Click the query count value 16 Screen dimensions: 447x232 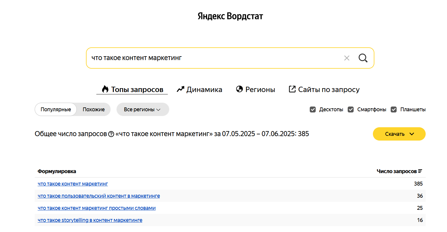pyautogui.click(x=420, y=220)
